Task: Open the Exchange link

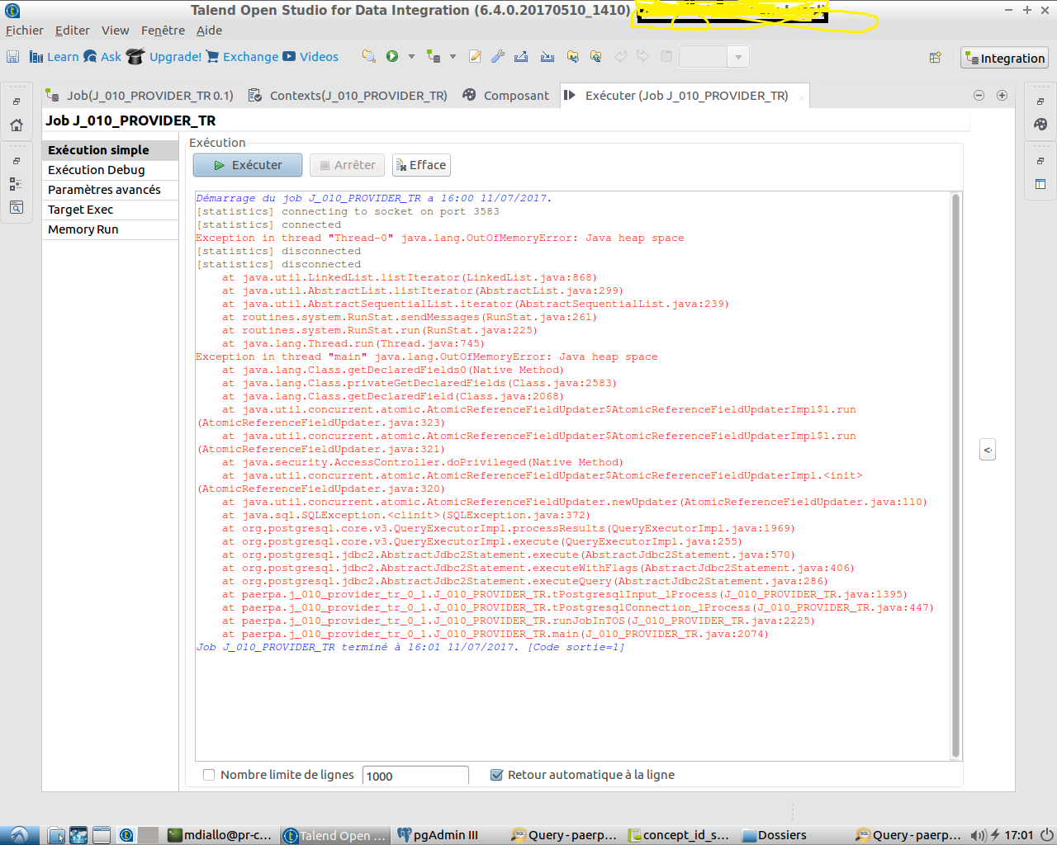Action: [x=242, y=57]
